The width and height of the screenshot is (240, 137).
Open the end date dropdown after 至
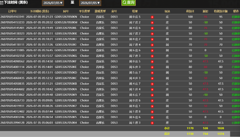pos(90,3)
